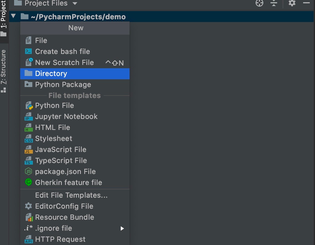The width and height of the screenshot is (315, 245).
Task: Choose Gherkin feature file
Action: click(x=75, y=183)
